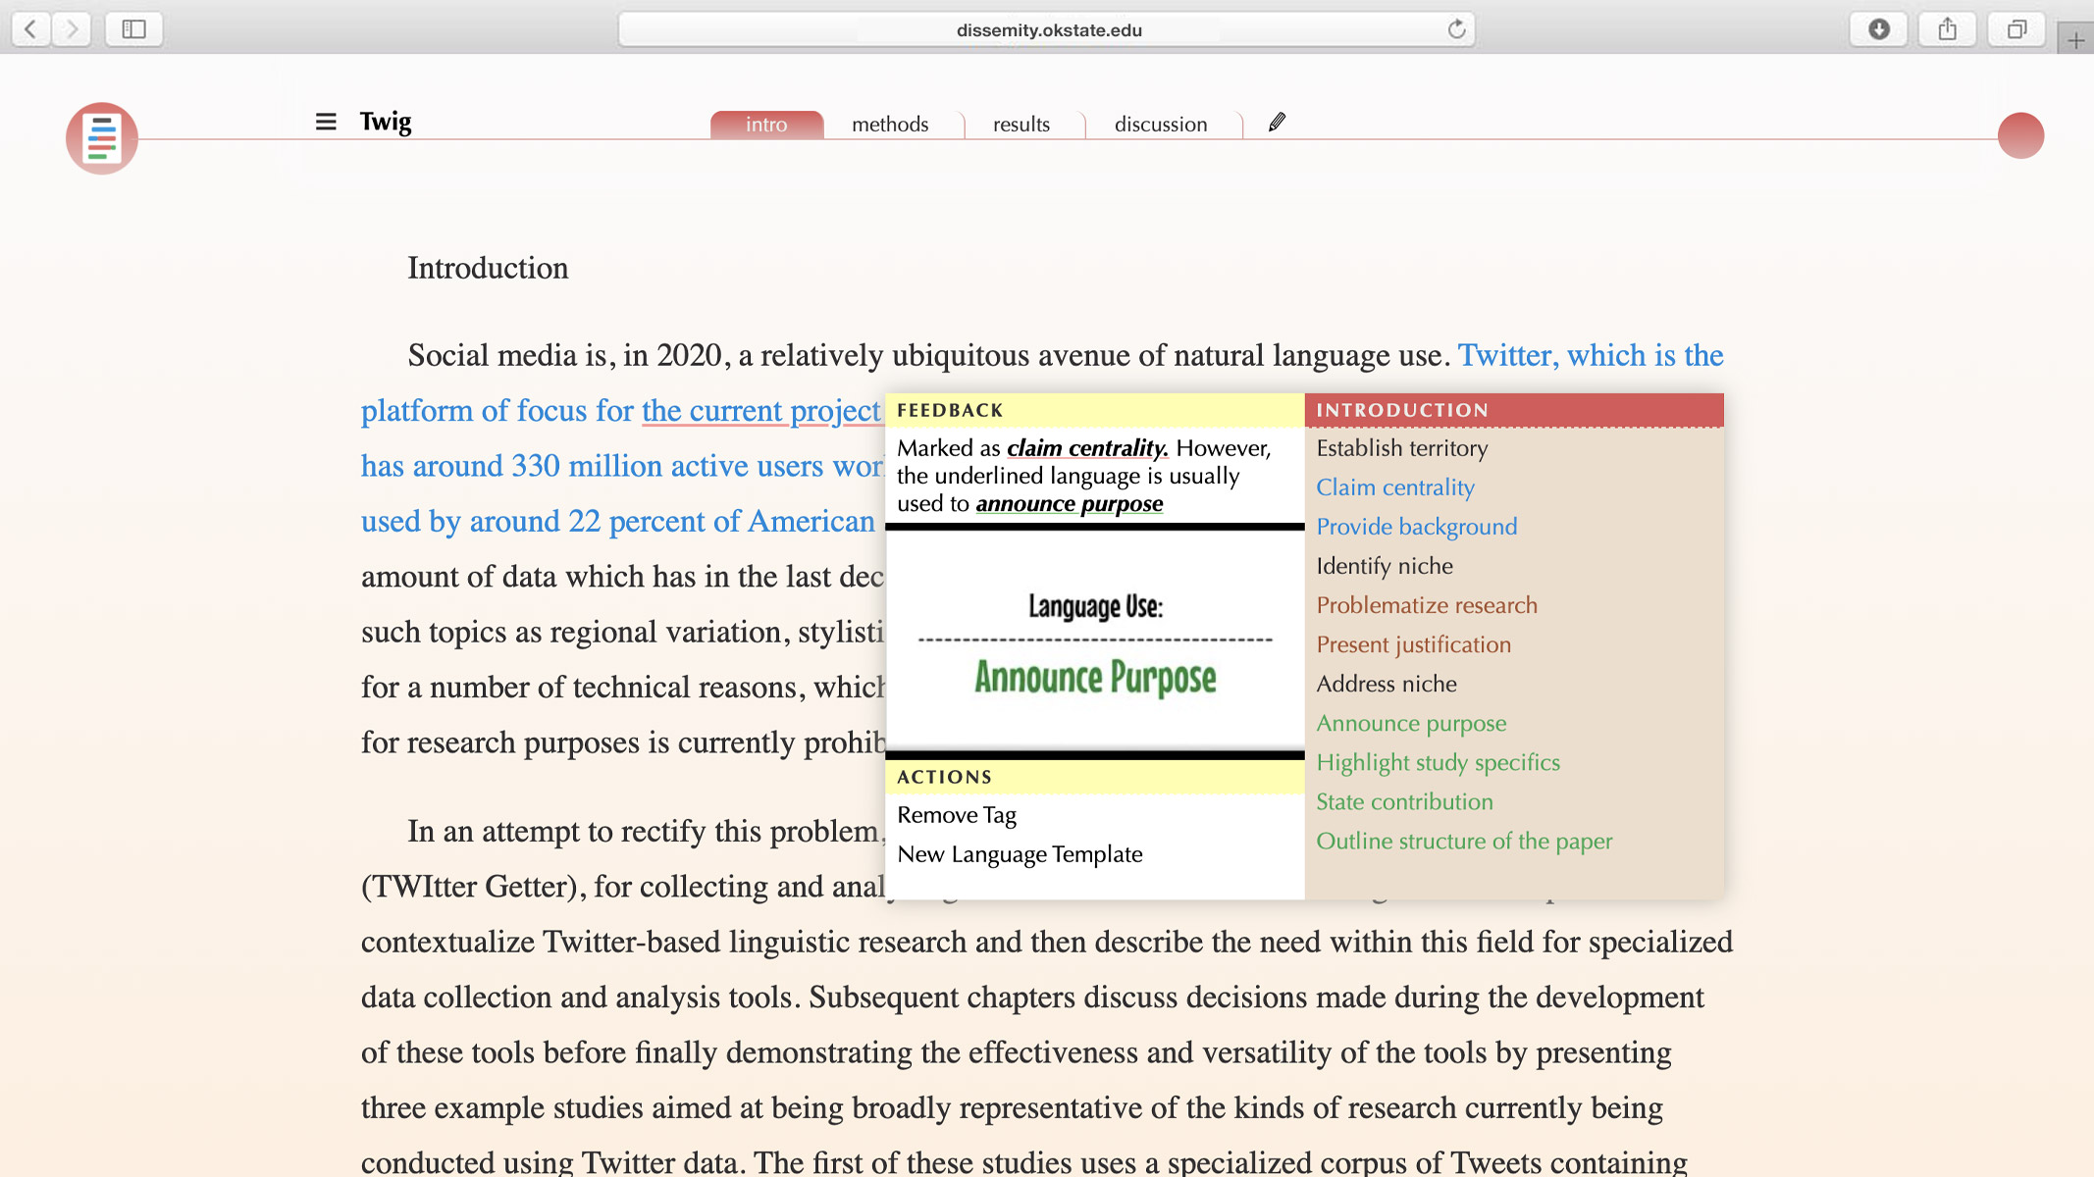Switch to the discussion tab

click(1161, 125)
